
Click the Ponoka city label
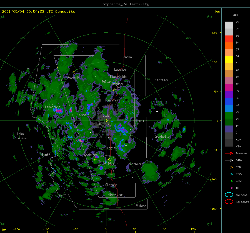[127, 57]
